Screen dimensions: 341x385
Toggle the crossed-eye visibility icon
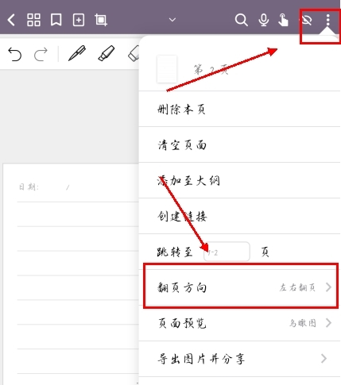coord(306,20)
